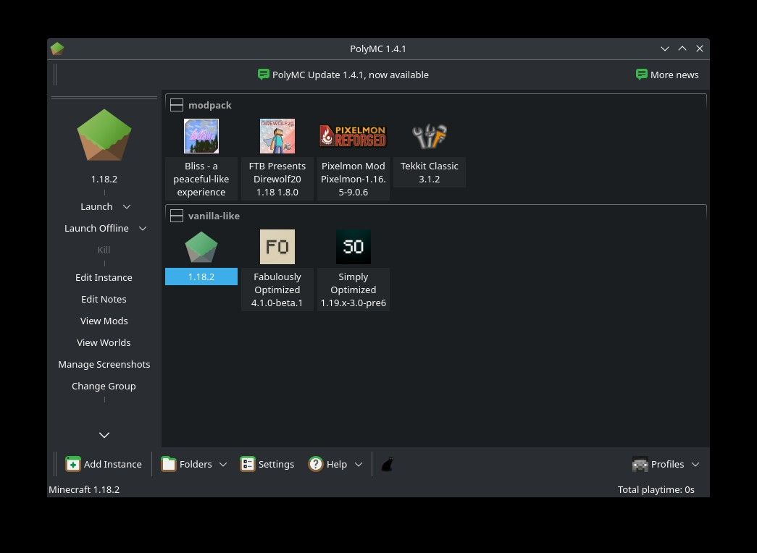Click the 1.18.2 instance name in sidebar
This screenshot has width=757, height=553.
point(104,179)
